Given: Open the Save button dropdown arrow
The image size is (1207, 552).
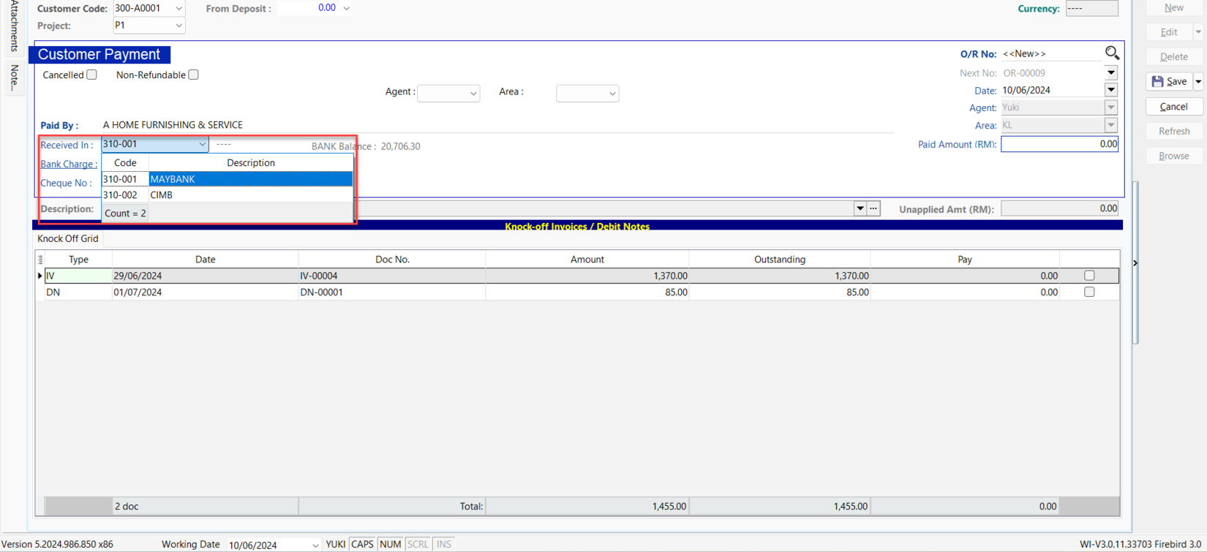Looking at the screenshot, I should pos(1198,81).
